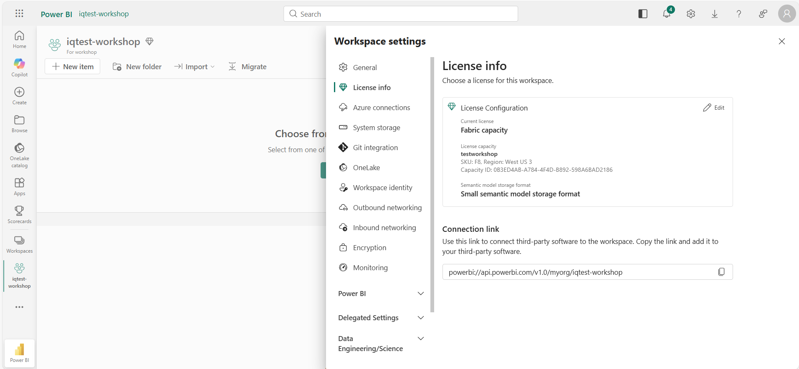799x369 pixels.
Task: Open the feedback icon in header
Action: click(x=763, y=14)
